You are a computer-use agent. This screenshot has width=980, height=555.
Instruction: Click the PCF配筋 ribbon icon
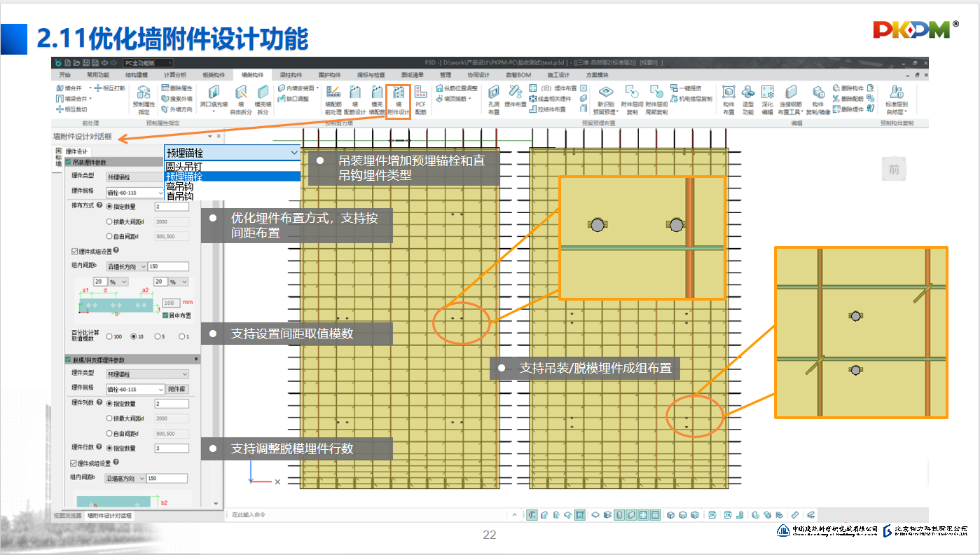click(x=420, y=100)
